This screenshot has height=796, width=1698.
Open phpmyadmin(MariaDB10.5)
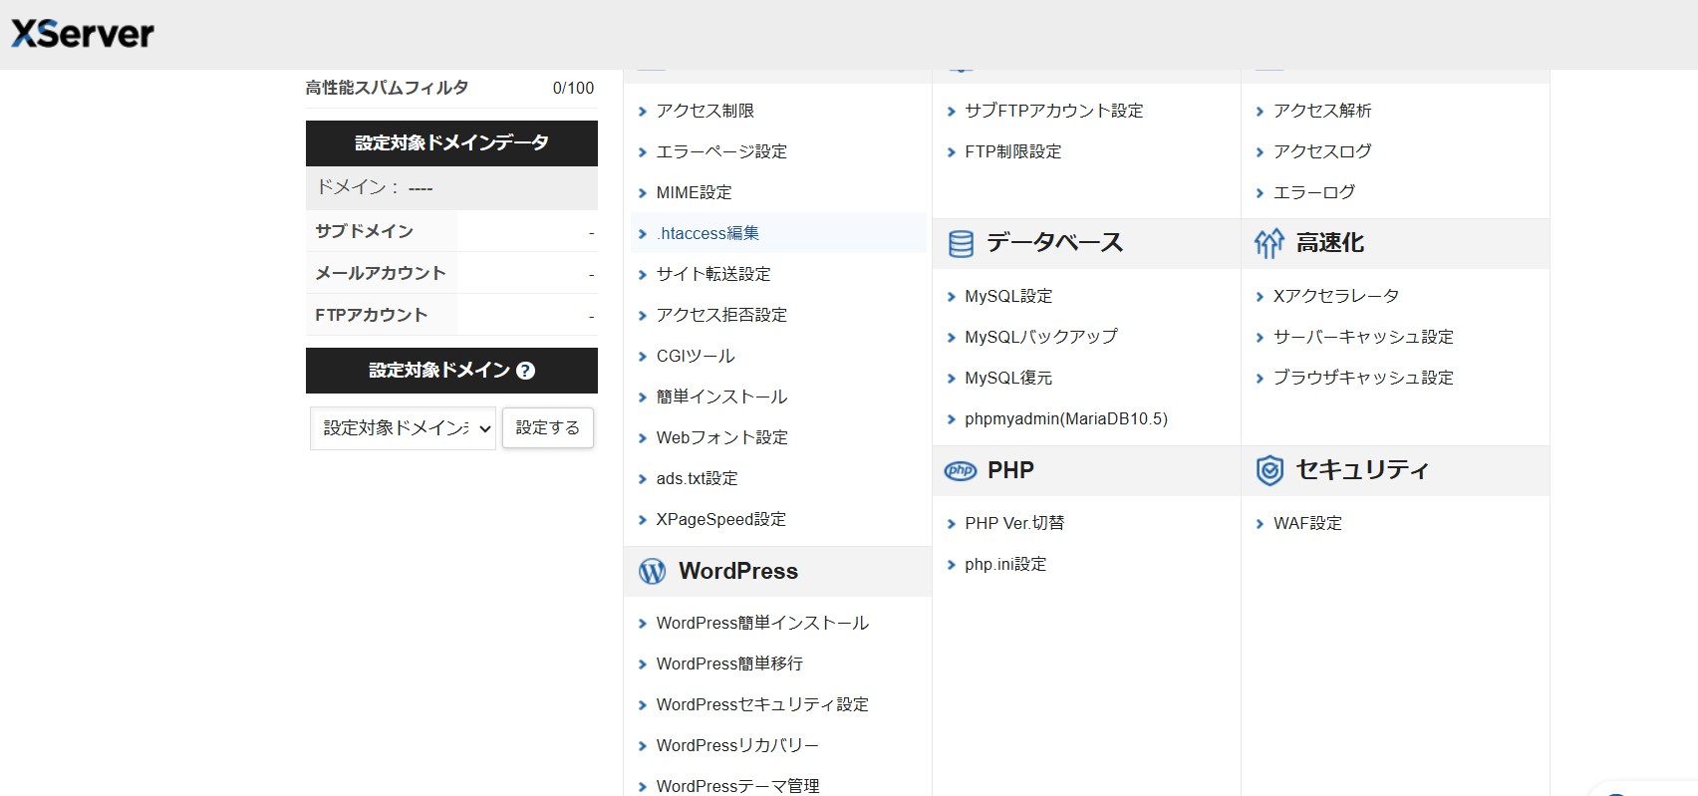tap(1066, 418)
